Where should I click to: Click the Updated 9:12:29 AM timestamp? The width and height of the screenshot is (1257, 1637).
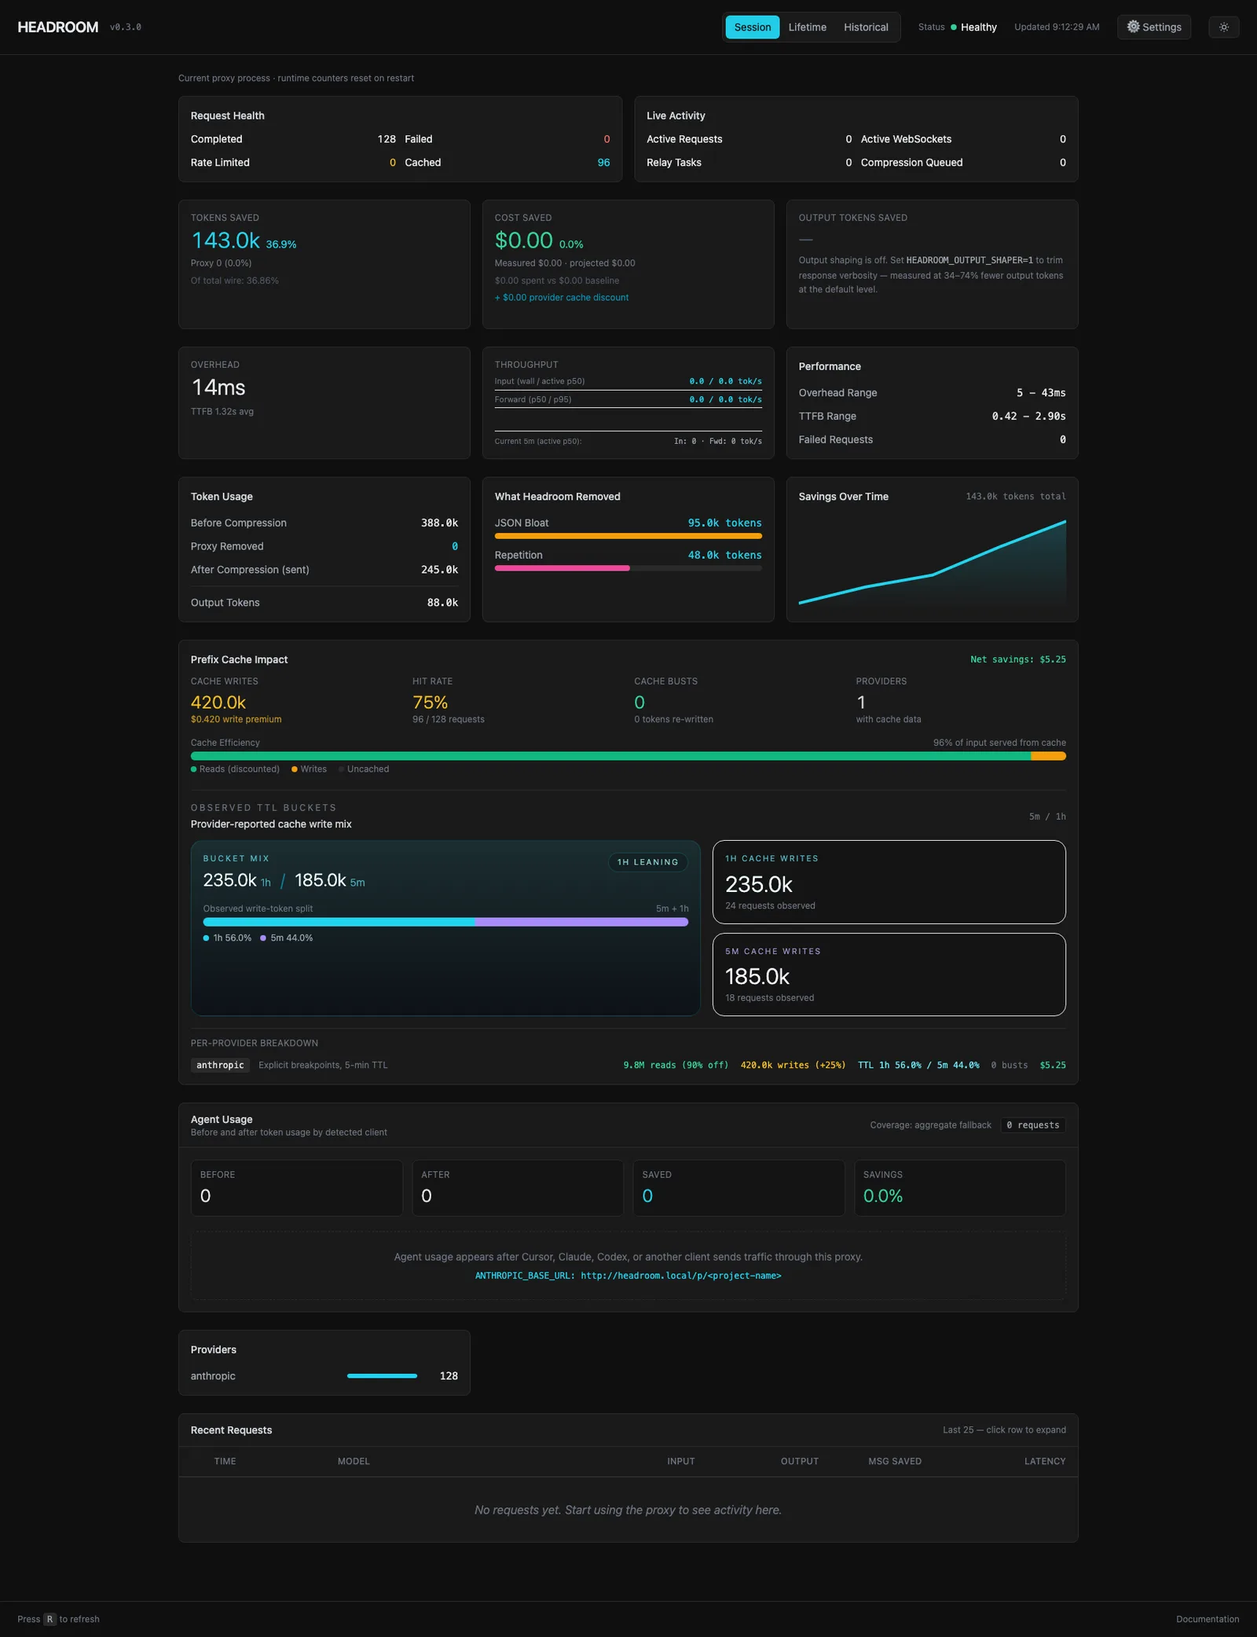coord(1057,27)
